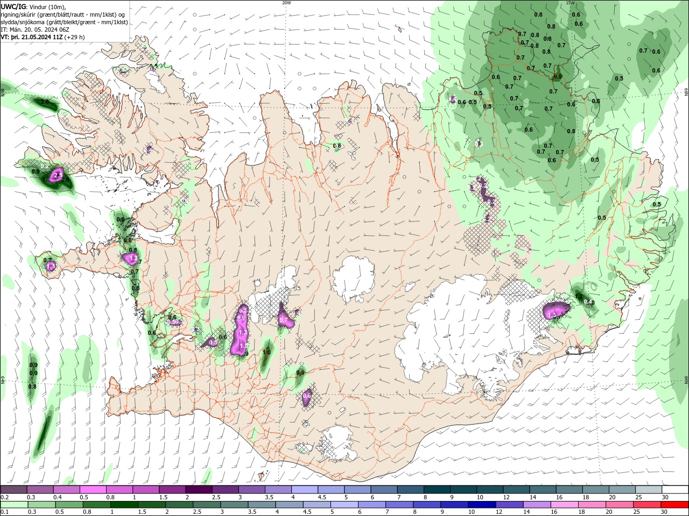The width and height of the screenshot is (689, 516).
Task: Click the 15W longitude label
Action: [x=570, y=2]
